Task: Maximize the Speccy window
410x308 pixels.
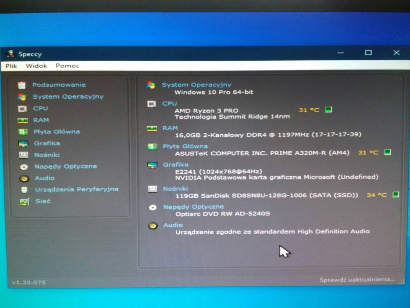Action: (368, 53)
